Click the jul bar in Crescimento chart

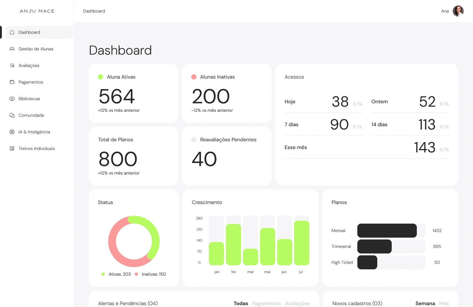point(302,243)
